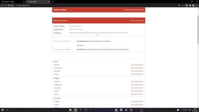This screenshot has height=112, width=199.
Task: Switch to the Discover - Roblox tab
Action: tap(13, 2)
